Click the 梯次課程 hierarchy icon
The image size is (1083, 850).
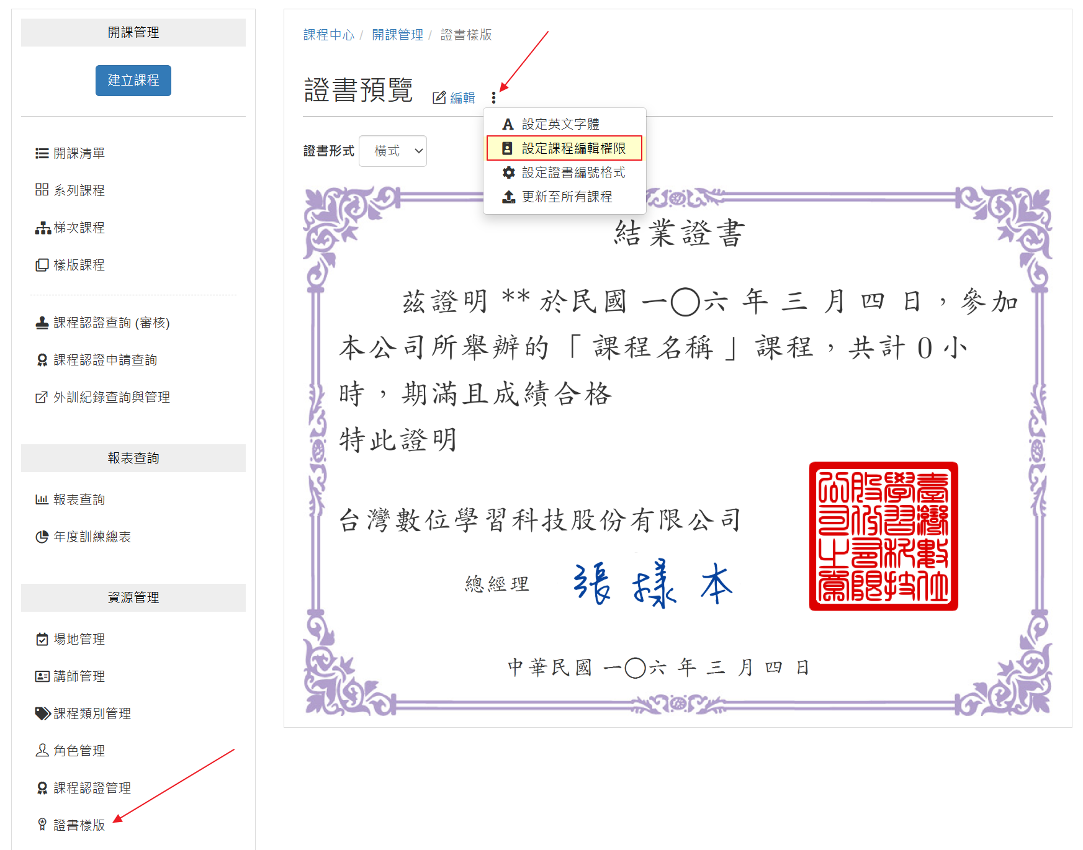pyautogui.click(x=43, y=228)
